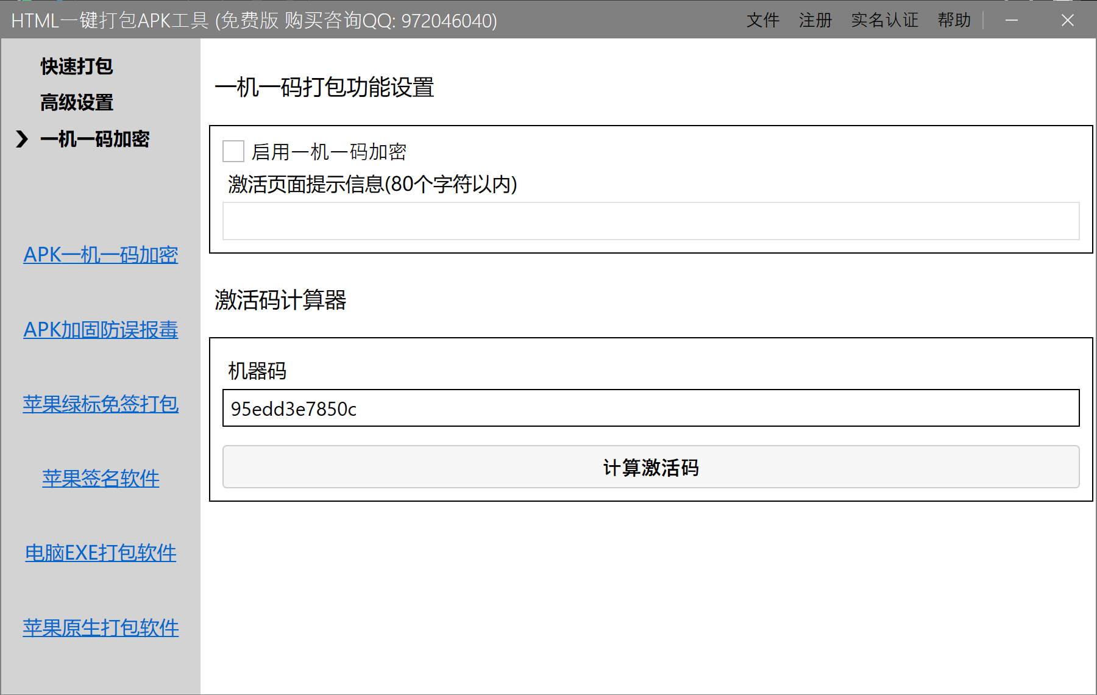Switch to the 快速打包 section
Screen dimensions: 1097x695
(77, 66)
